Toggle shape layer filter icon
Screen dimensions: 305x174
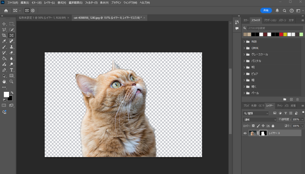pyautogui.click(x=291, y=113)
